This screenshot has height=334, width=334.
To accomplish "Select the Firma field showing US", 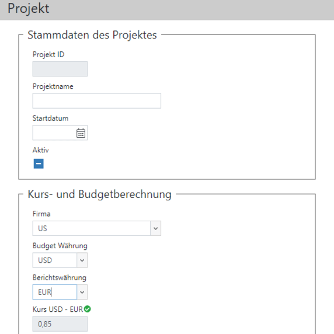I will point(92,228).
